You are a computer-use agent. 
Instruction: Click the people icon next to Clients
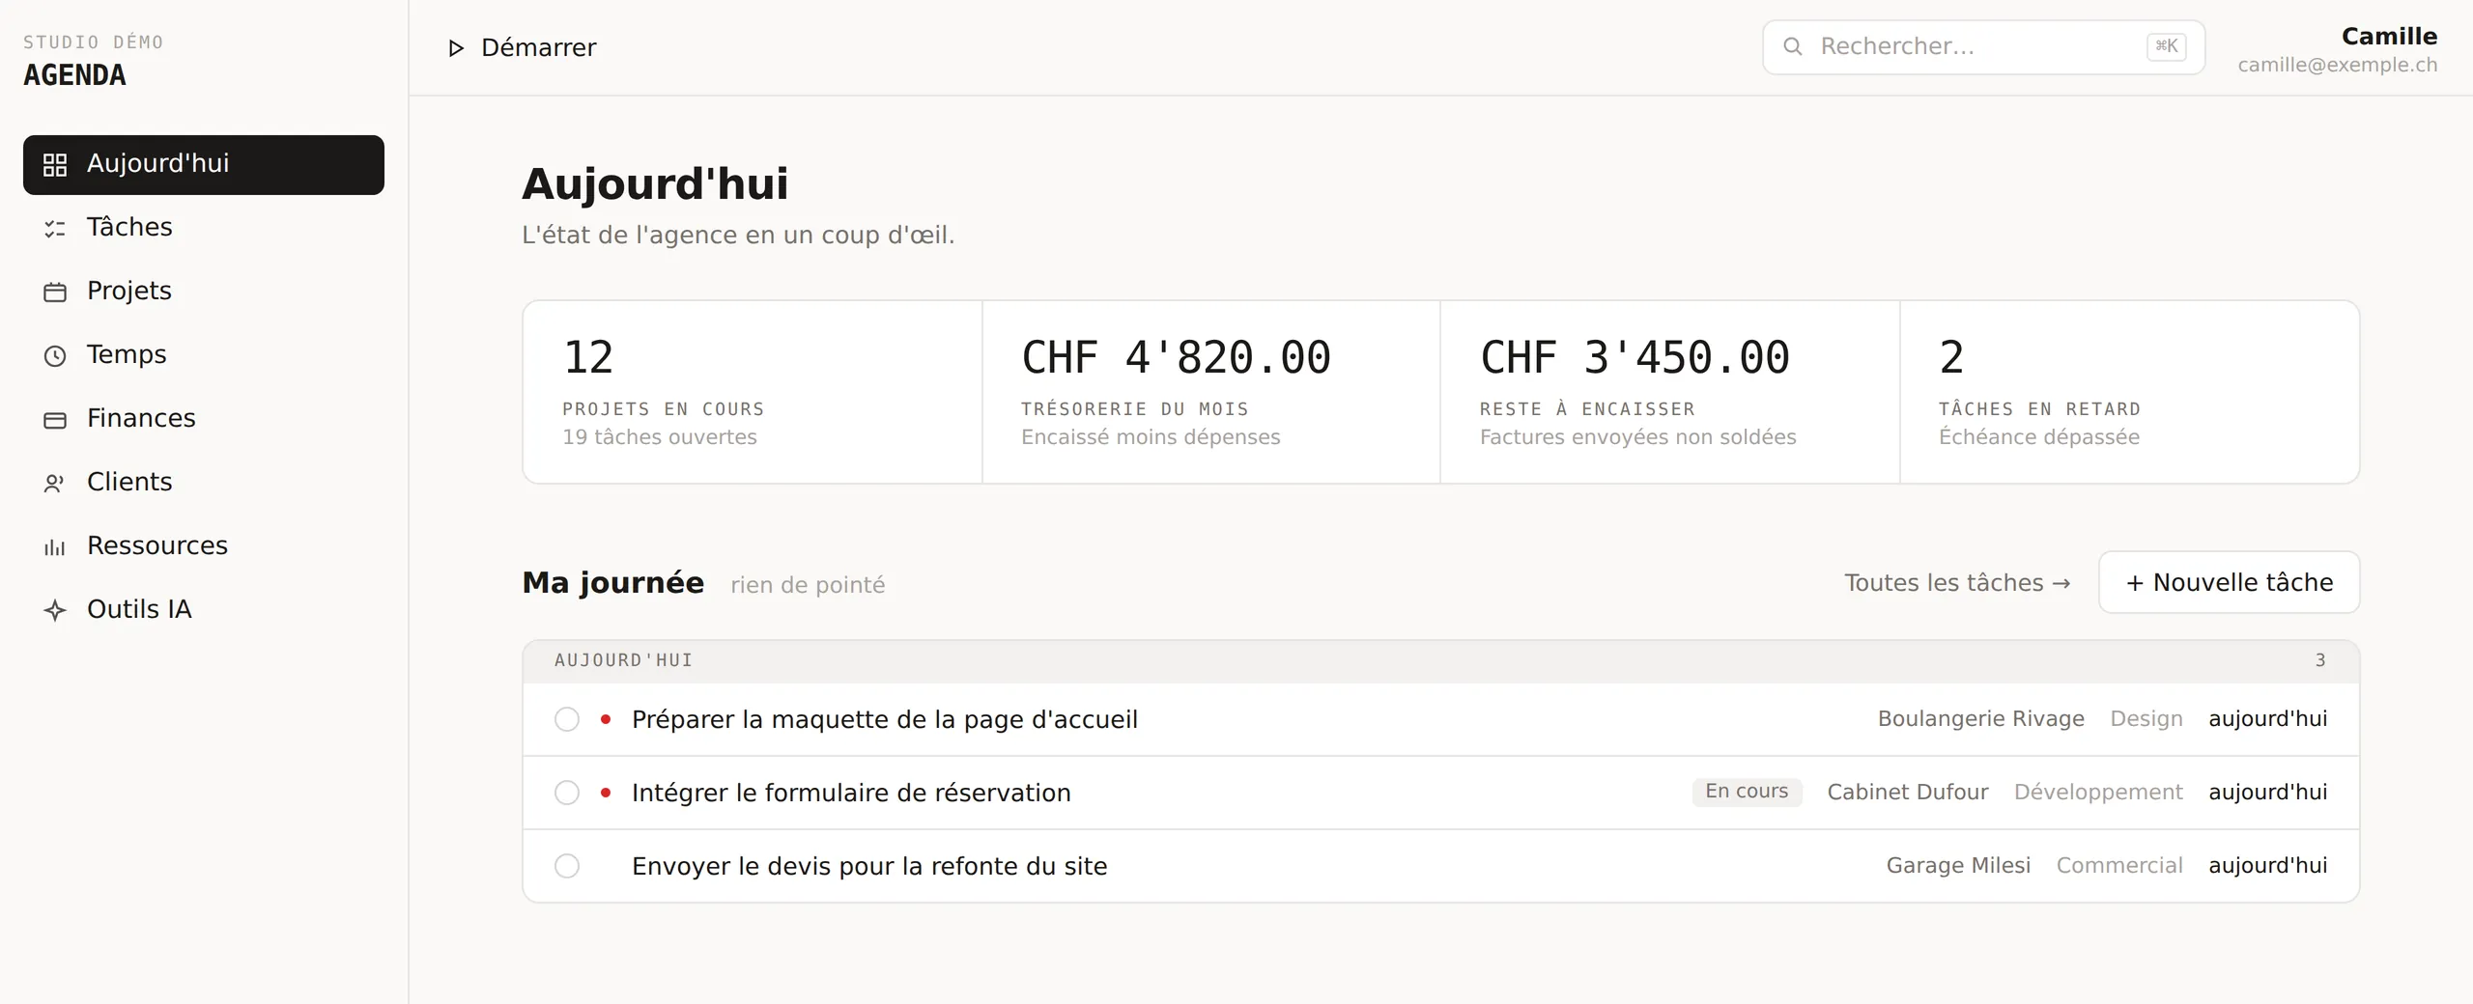[x=55, y=484]
